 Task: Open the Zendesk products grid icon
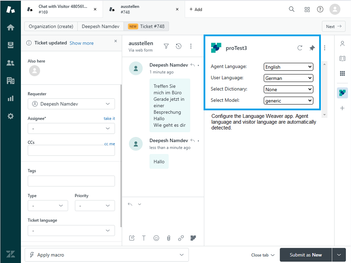pos(307,9)
